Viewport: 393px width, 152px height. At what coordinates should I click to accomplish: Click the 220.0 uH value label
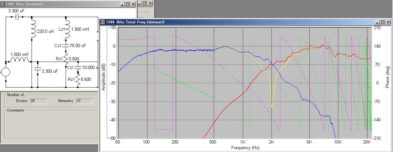(x=45, y=31)
